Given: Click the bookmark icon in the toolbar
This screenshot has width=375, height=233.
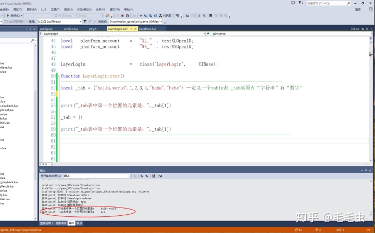Looking at the screenshot, I should 210,16.
